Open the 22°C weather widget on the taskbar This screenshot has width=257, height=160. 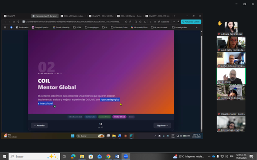click(188, 157)
